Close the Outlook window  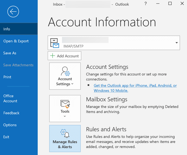click(x=182, y=3)
